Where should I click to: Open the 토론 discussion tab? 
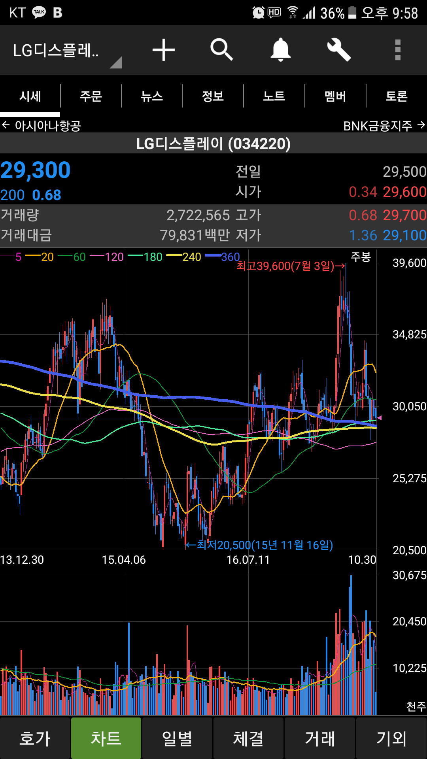pos(396,96)
